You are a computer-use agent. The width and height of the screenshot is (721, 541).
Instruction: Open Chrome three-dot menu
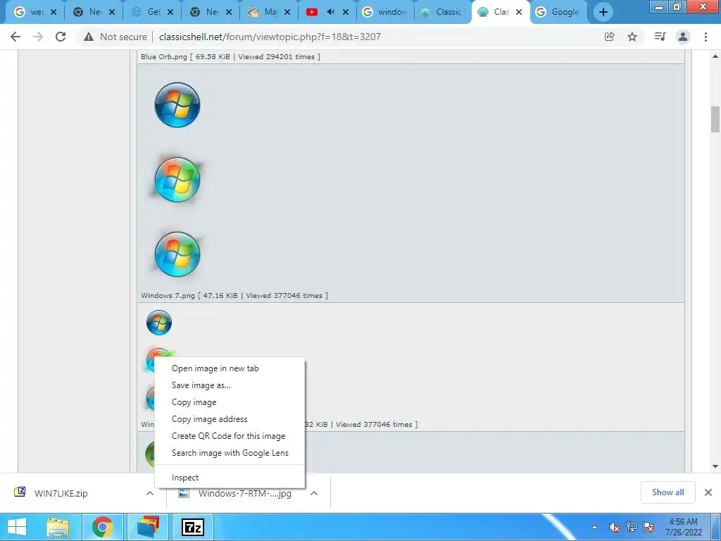pos(706,37)
